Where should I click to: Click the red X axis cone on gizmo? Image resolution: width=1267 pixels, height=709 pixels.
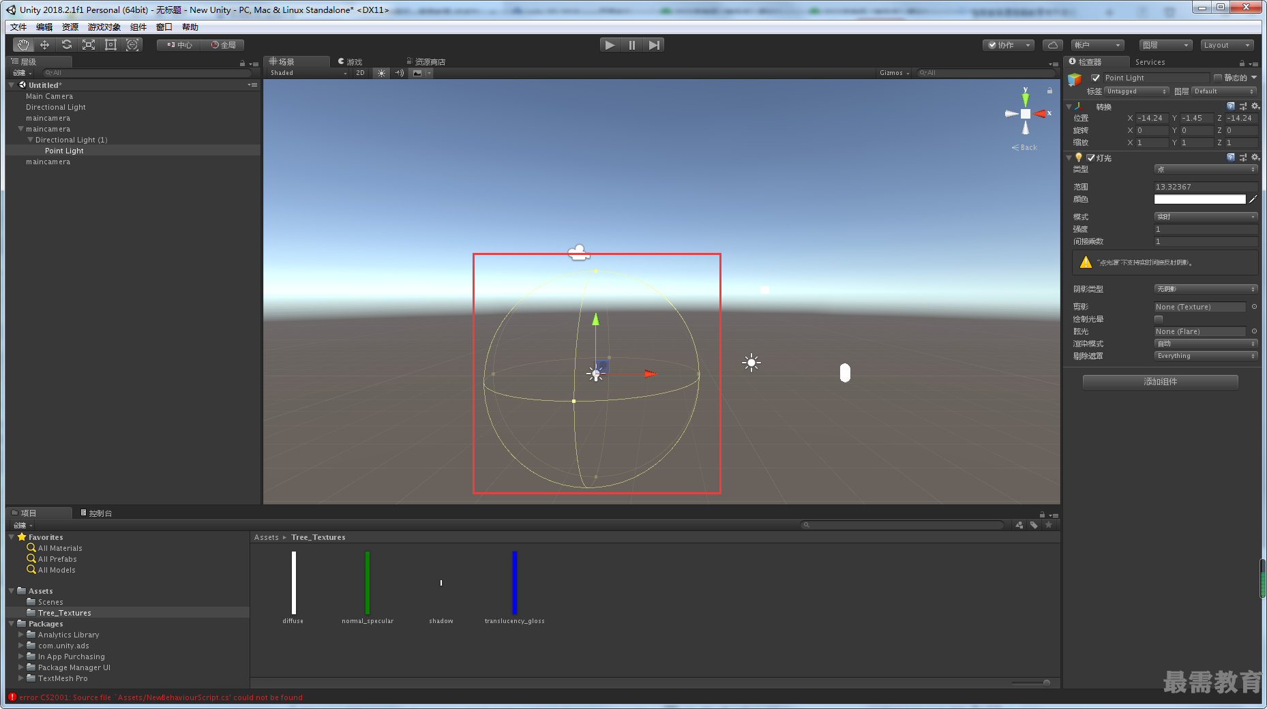[1040, 114]
